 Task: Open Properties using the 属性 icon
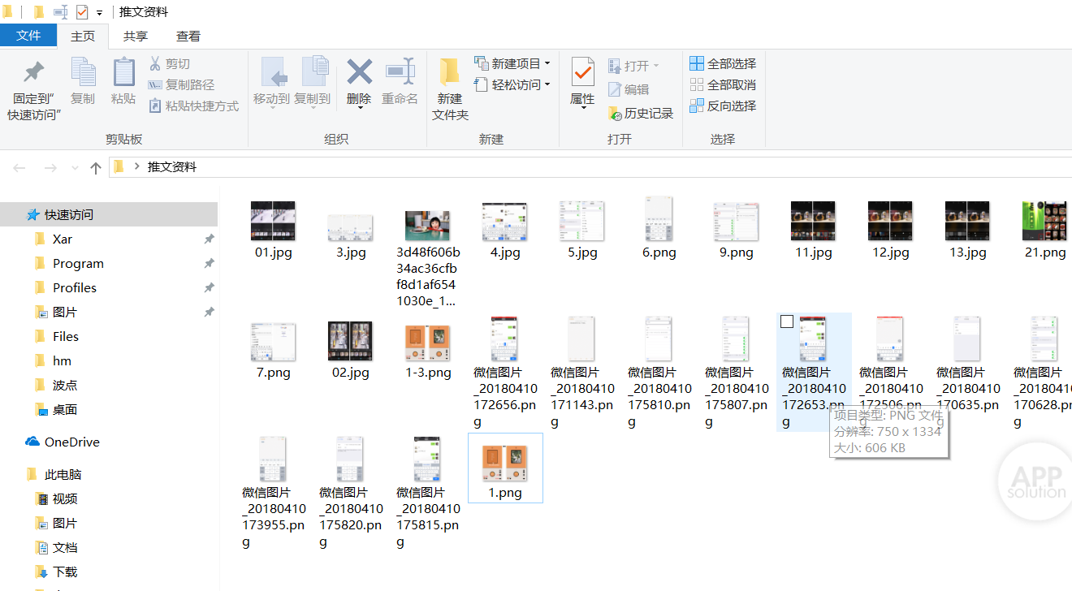tap(582, 77)
